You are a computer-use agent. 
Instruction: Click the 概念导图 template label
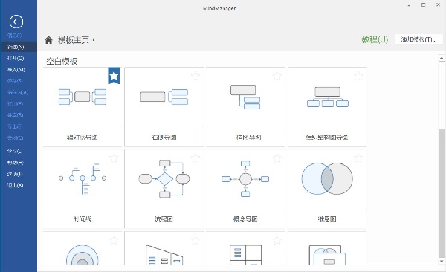tap(245, 219)
